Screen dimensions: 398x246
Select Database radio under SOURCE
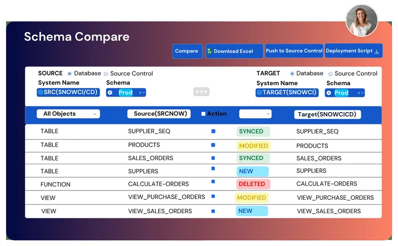(70, 73)
